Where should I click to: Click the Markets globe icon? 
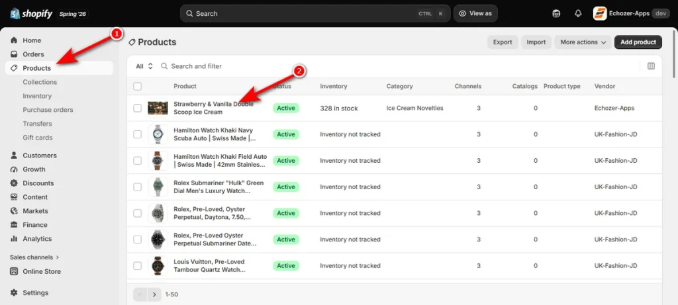tap(15, 211)
